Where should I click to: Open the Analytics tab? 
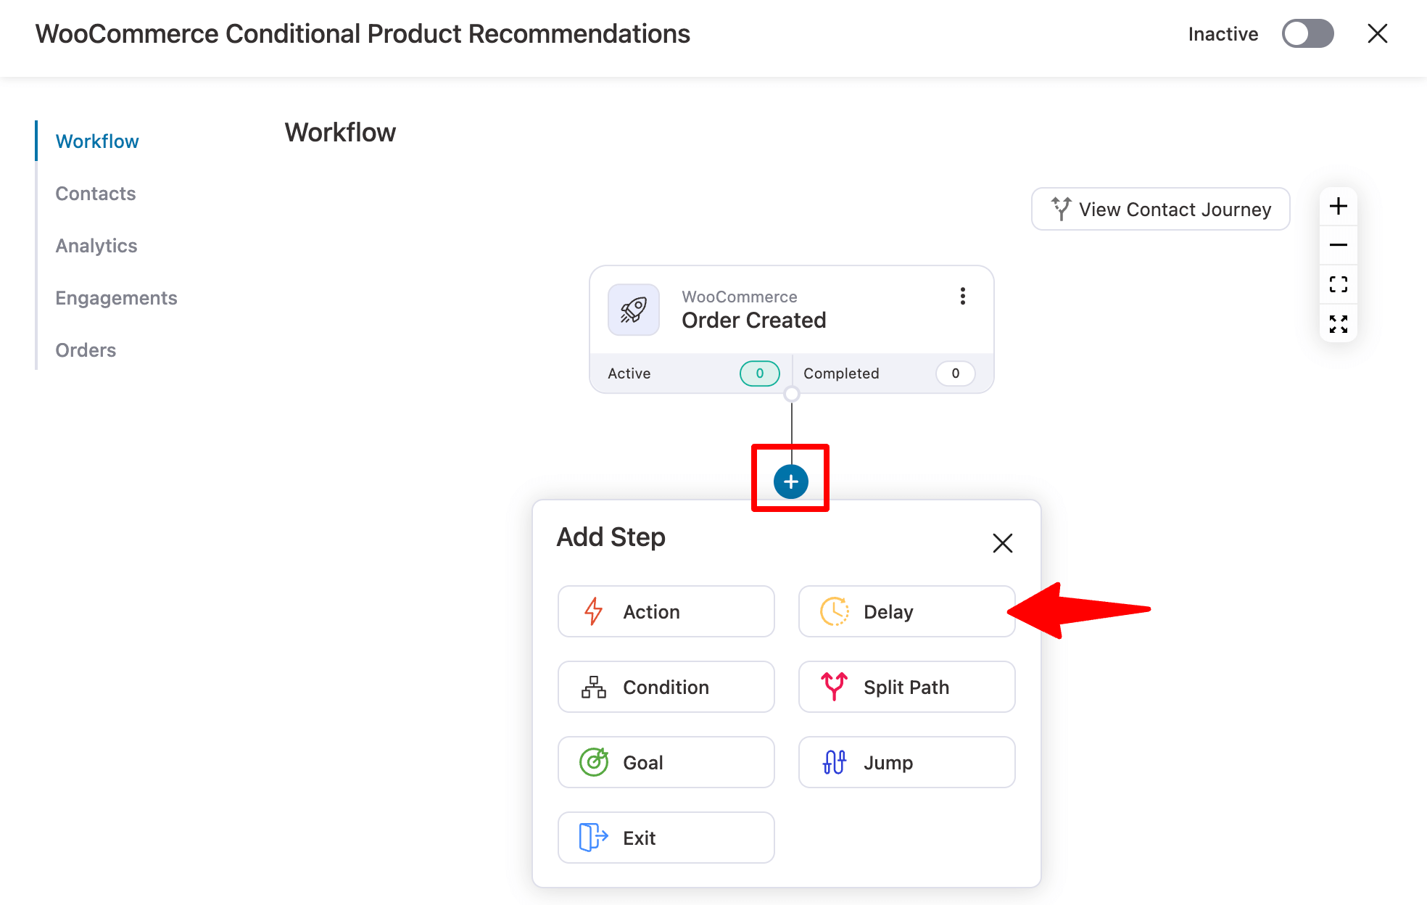click(96, 246)
